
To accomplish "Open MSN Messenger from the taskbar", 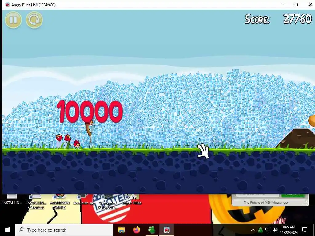I will click(151, 230).
